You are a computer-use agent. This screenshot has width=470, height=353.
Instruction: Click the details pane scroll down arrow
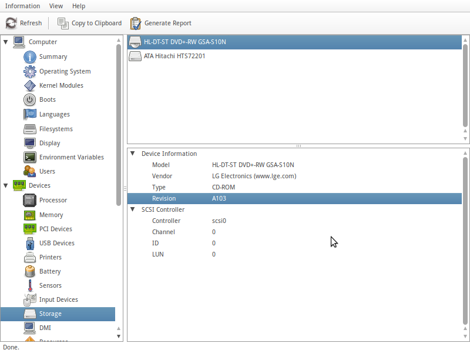tap(465, 336)
